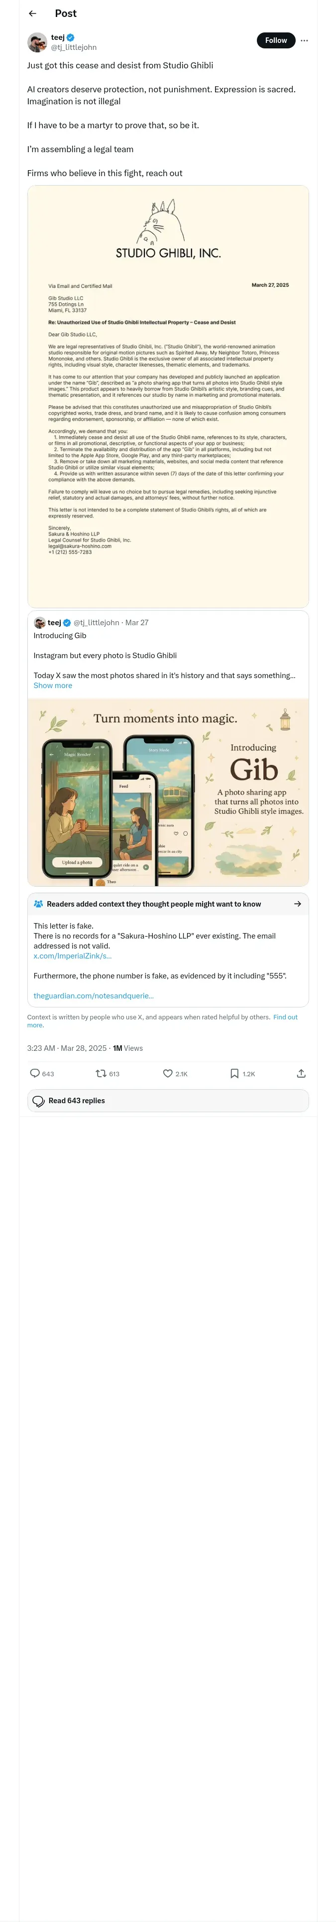
Task: Open the cease and desist letter image
Action: point(168,396)
